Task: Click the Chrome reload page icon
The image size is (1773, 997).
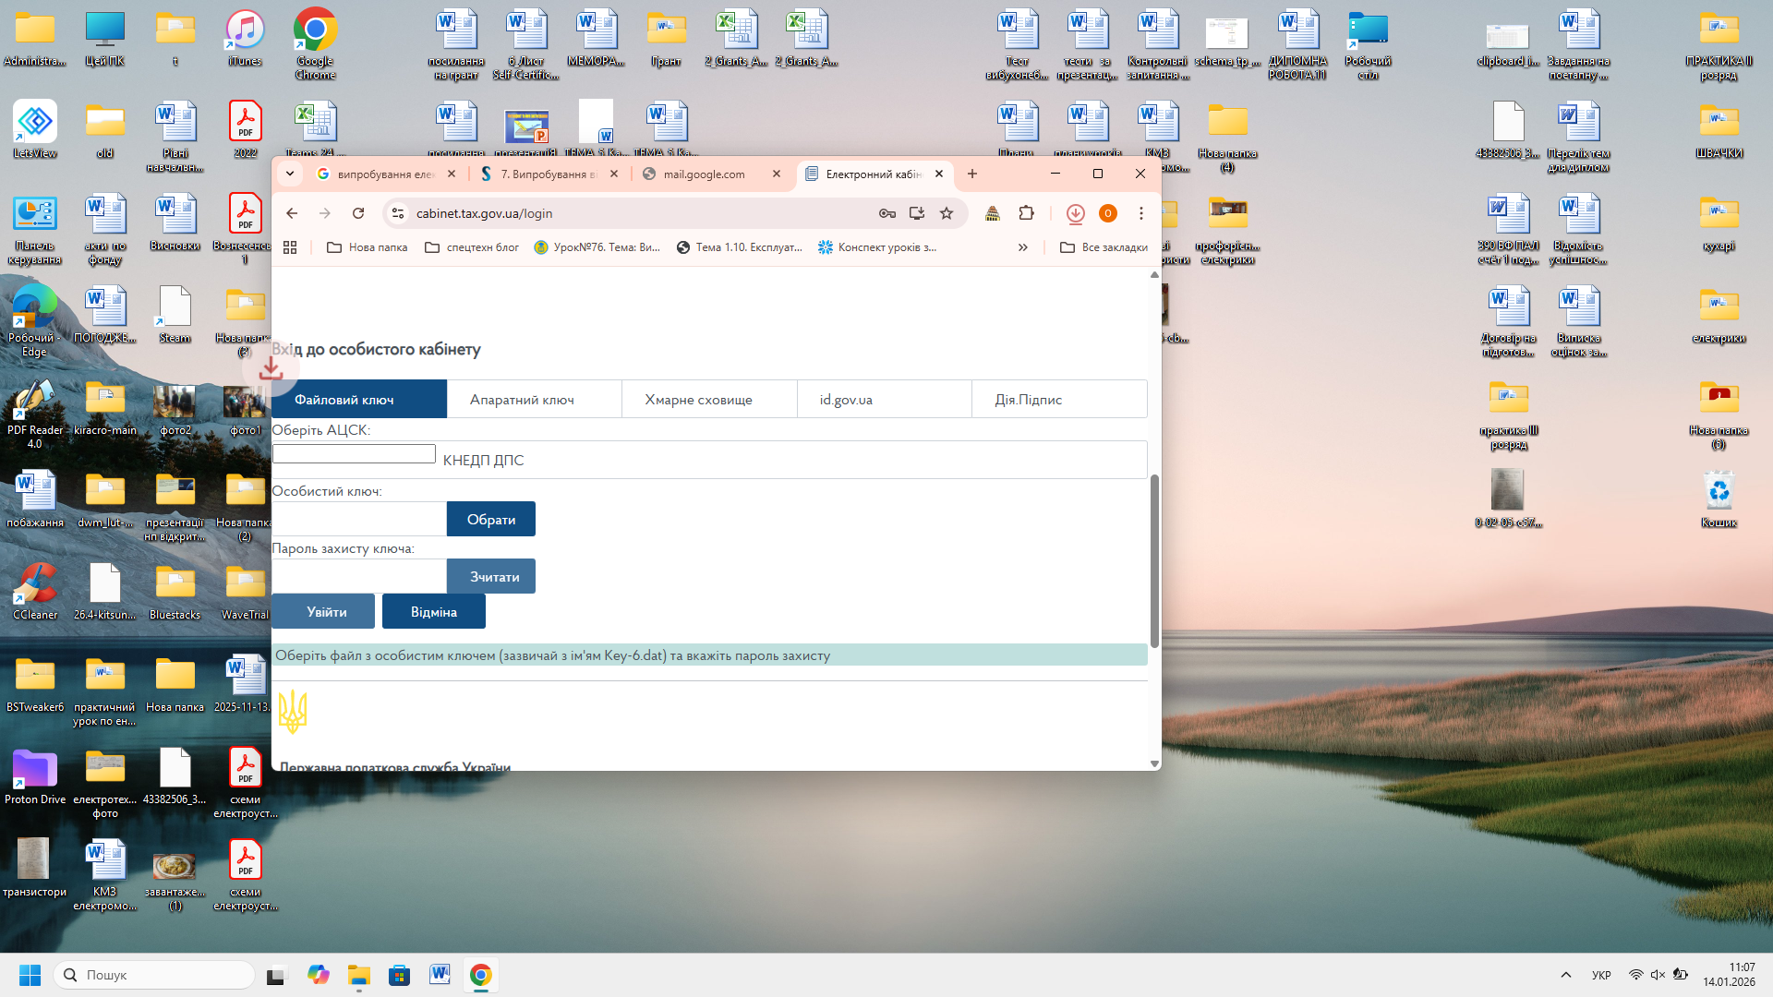Action: [x=358, y=213]
